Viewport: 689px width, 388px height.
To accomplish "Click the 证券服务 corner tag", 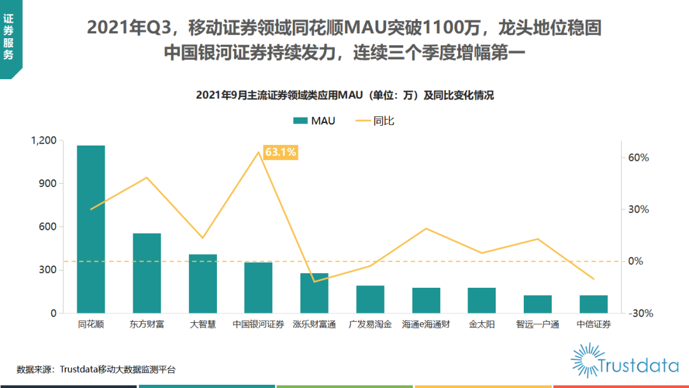I will point(9,37).
